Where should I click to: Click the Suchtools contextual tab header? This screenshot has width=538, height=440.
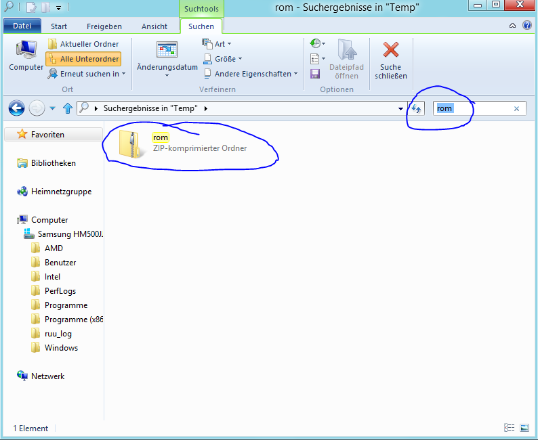pos(201,9)
